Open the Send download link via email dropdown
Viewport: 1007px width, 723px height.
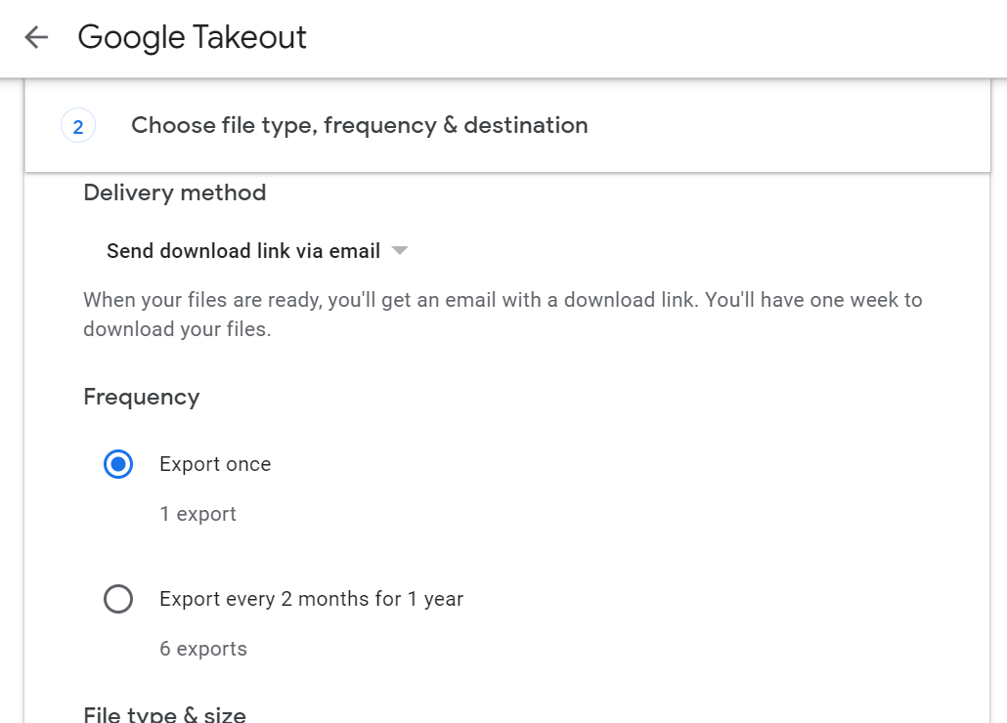coord(243,251)
